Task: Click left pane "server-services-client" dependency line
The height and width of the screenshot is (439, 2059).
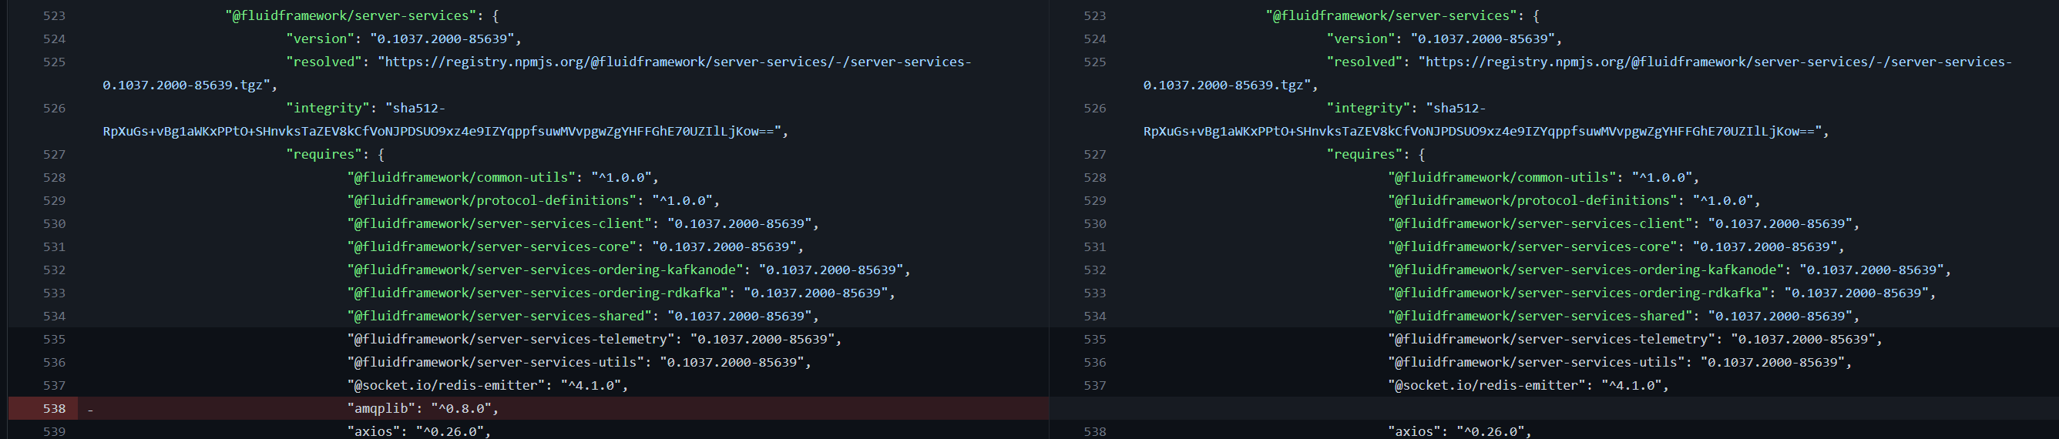Action: pos(583,224)
